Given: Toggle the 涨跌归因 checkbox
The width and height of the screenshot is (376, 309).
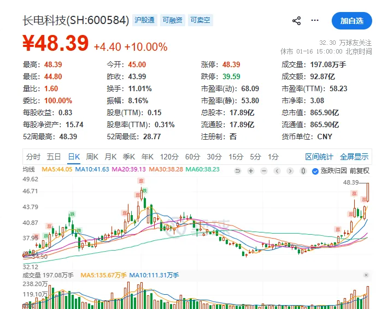Looking at the screenshot, I should (x=315, y=171).
